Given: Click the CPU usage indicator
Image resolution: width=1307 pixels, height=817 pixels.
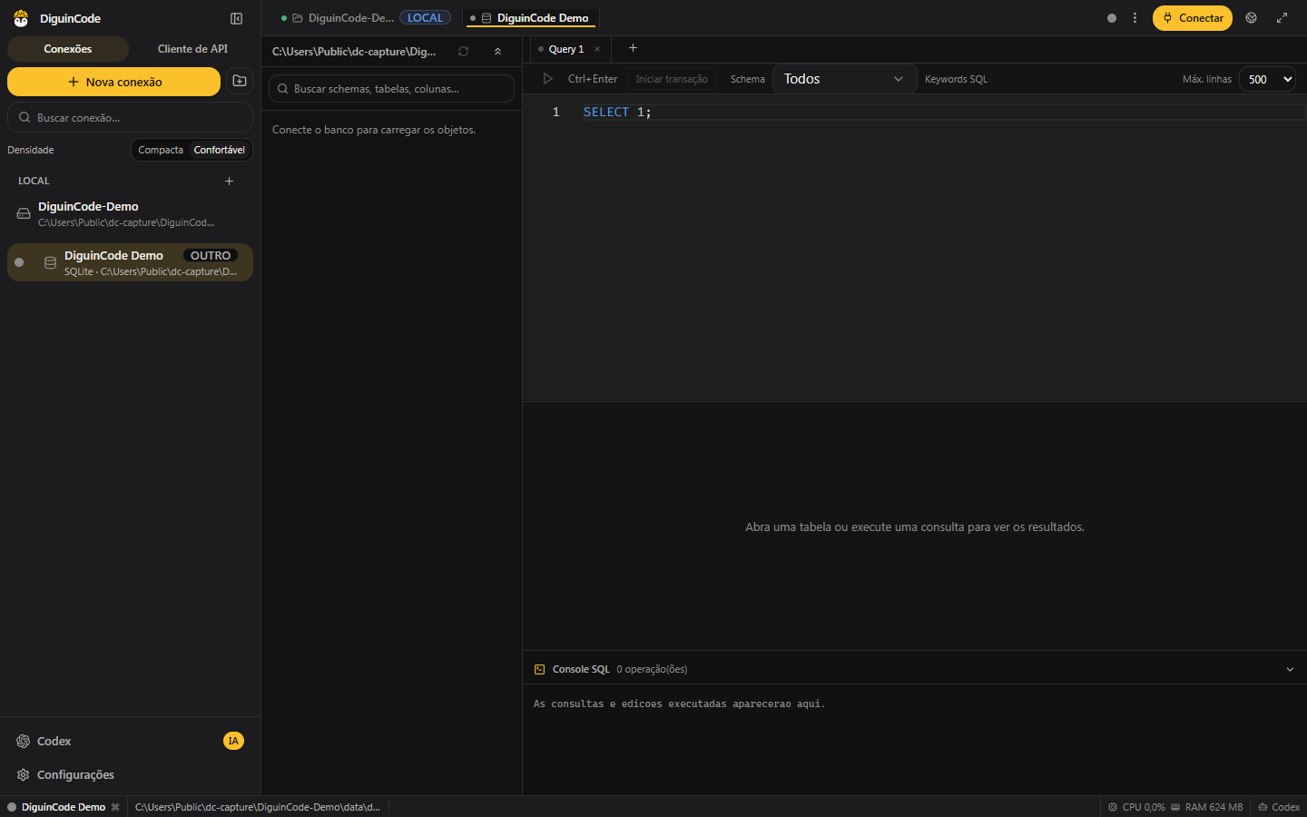Looking at the screenshot, I should (x=1136, y=807).
